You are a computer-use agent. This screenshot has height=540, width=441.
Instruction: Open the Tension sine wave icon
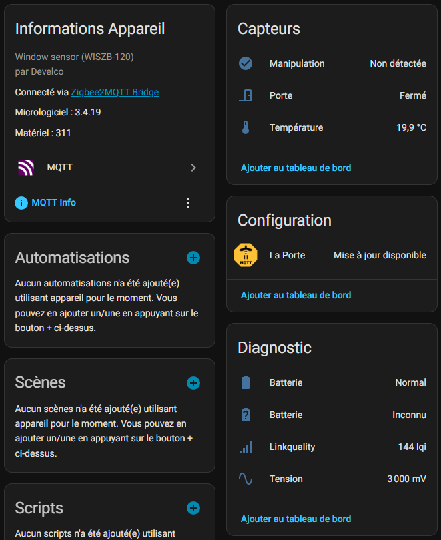246,479
